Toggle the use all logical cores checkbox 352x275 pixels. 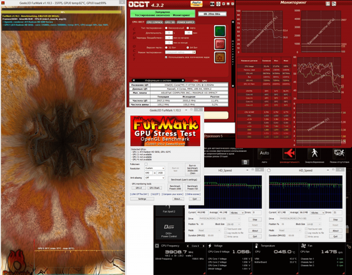coord(166,57)
